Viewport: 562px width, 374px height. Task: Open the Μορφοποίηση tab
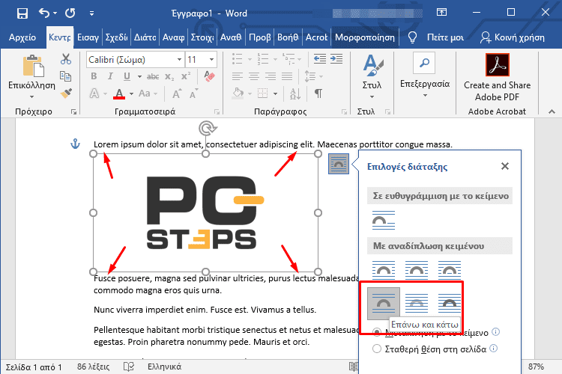364,37
